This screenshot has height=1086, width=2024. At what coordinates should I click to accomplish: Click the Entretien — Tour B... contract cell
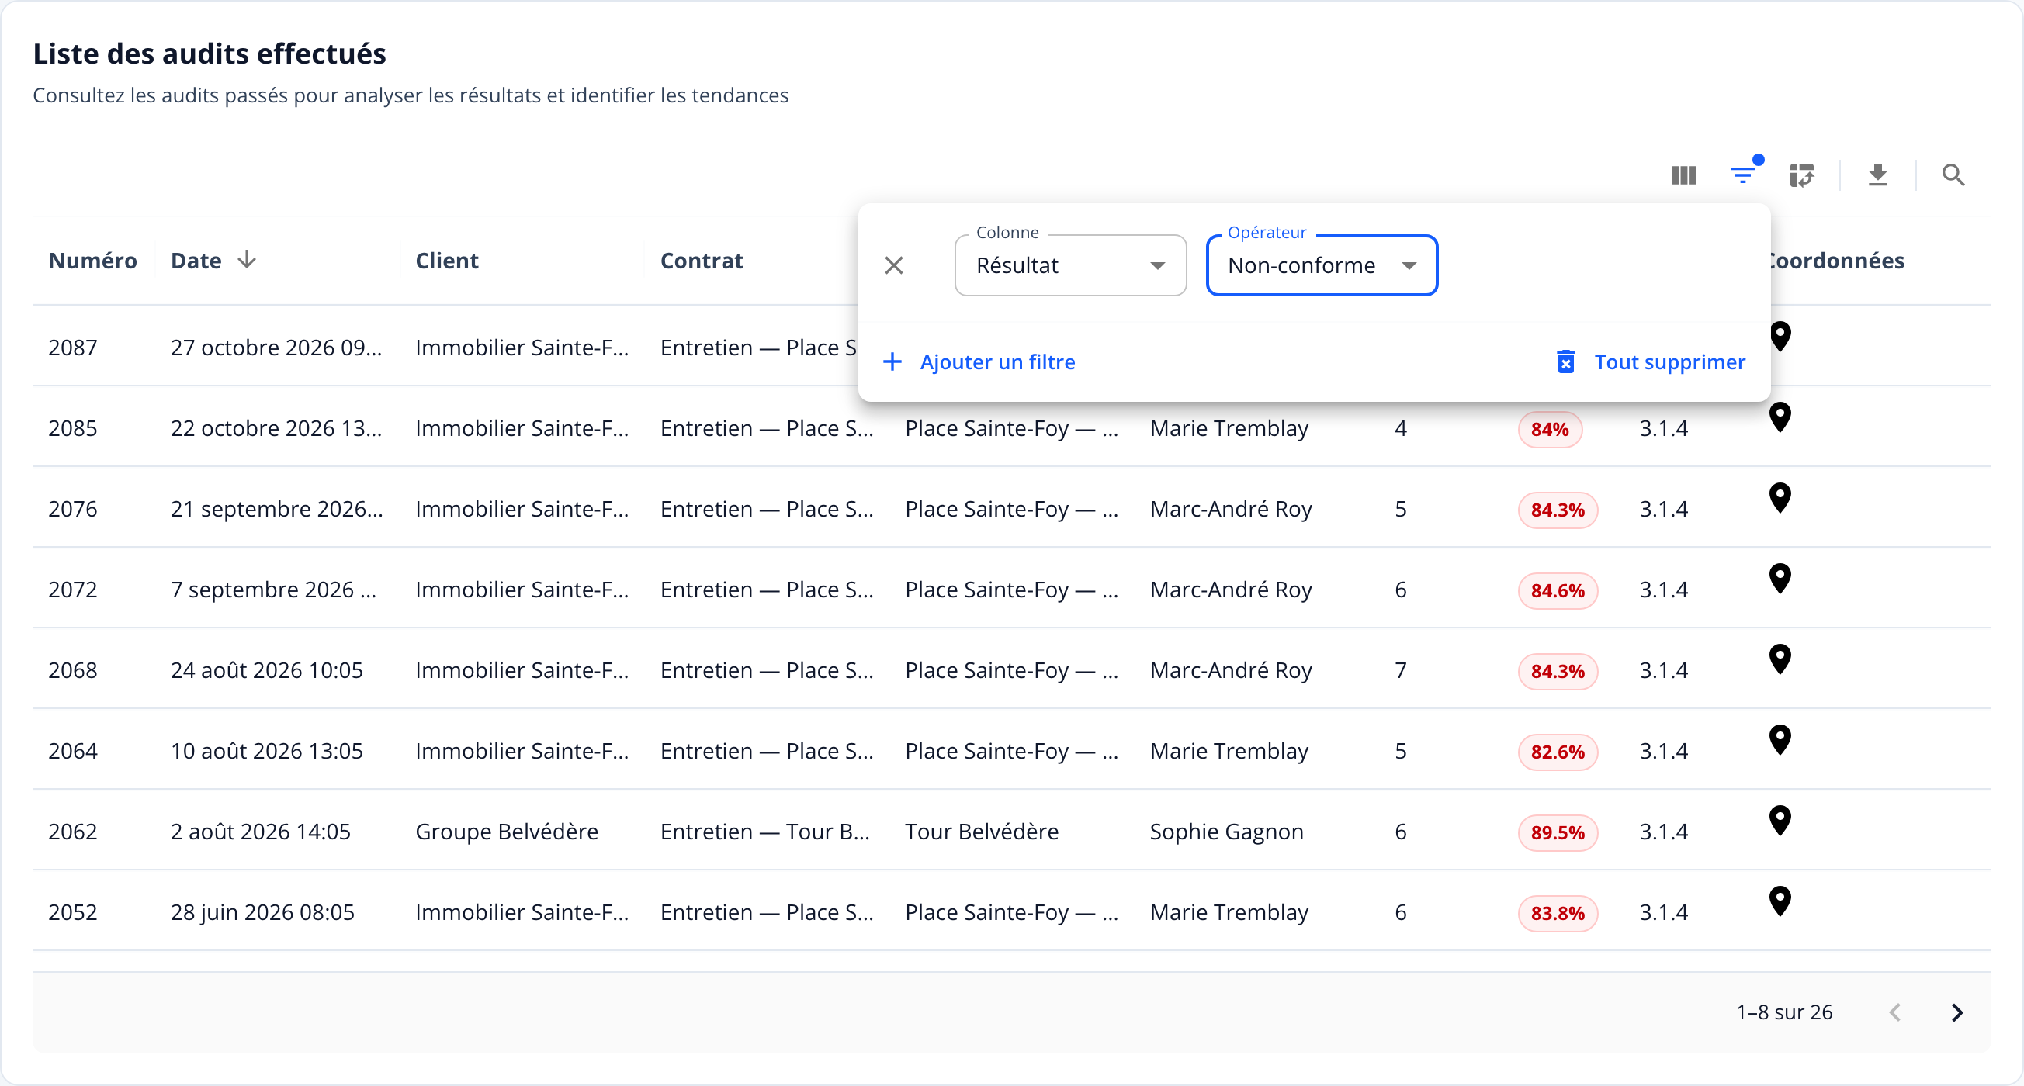[765, 832]
